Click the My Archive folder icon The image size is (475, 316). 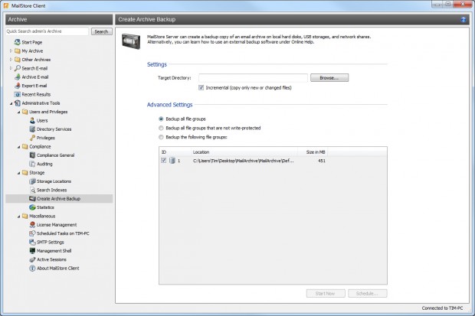click(18, 50)
